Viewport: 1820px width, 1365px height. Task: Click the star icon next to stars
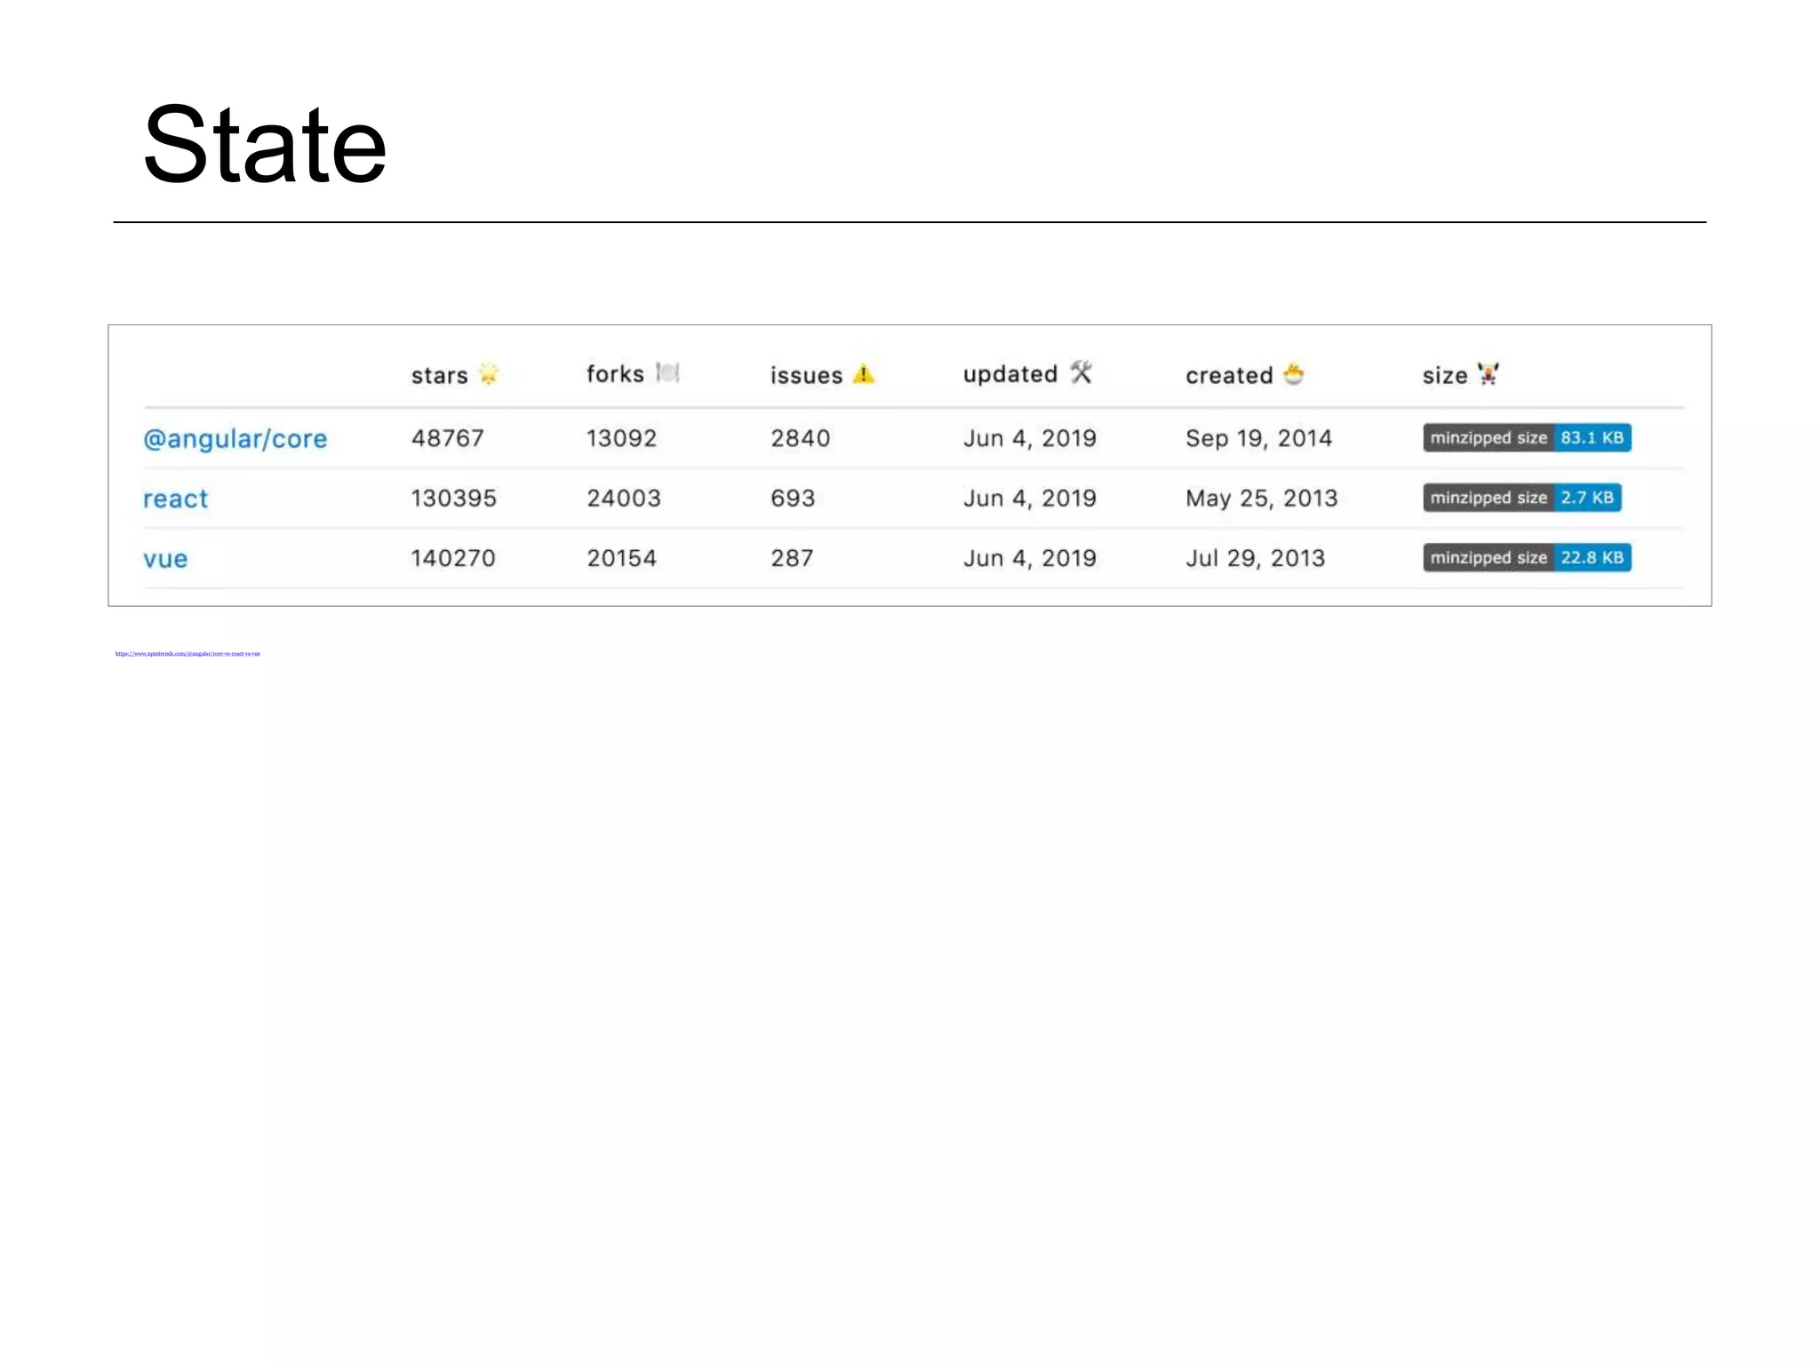click(488, 373)
